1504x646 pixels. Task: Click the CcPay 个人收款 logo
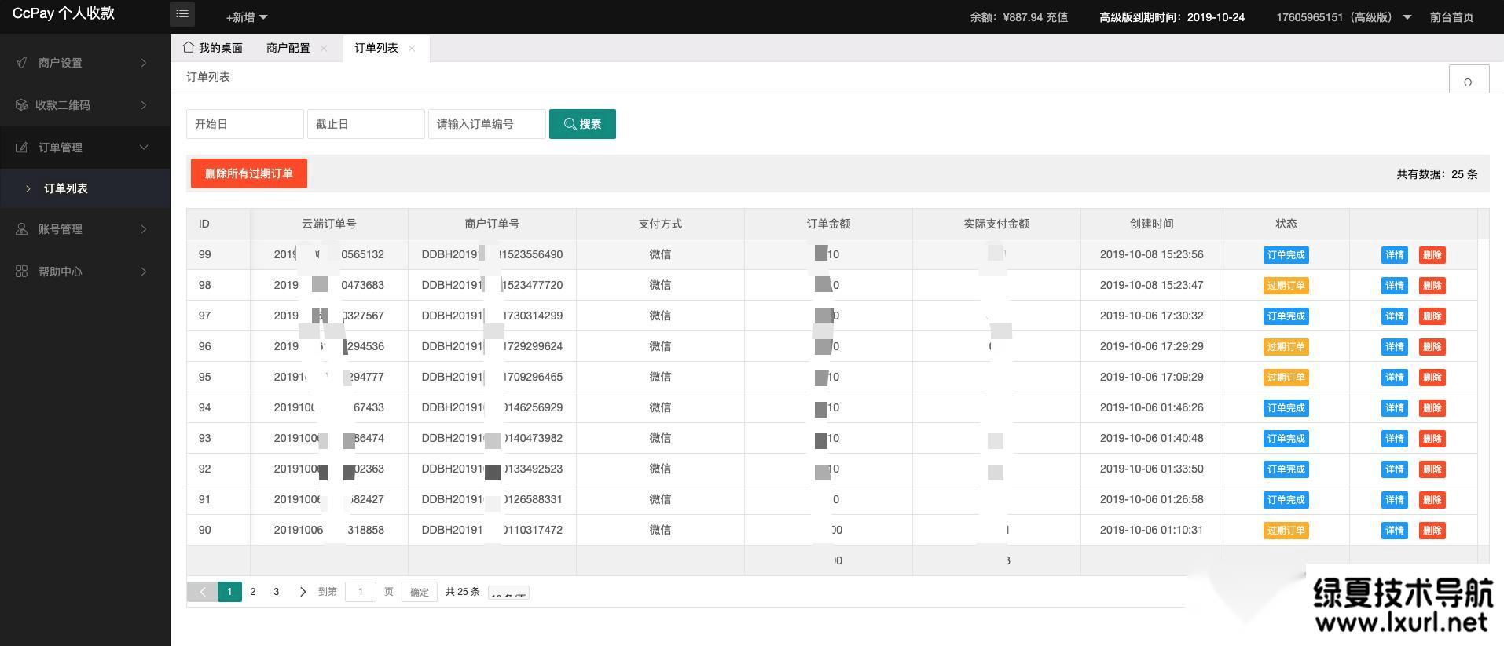64,13
